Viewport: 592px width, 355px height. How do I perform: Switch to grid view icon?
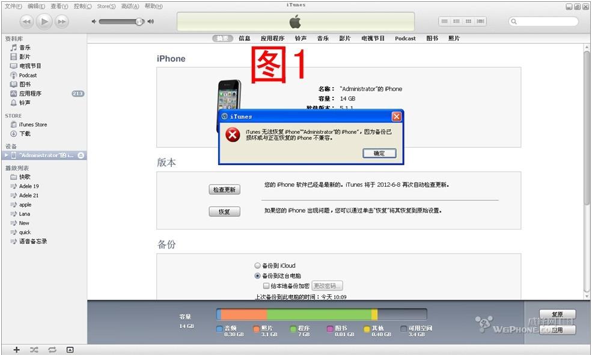[469, 22]
